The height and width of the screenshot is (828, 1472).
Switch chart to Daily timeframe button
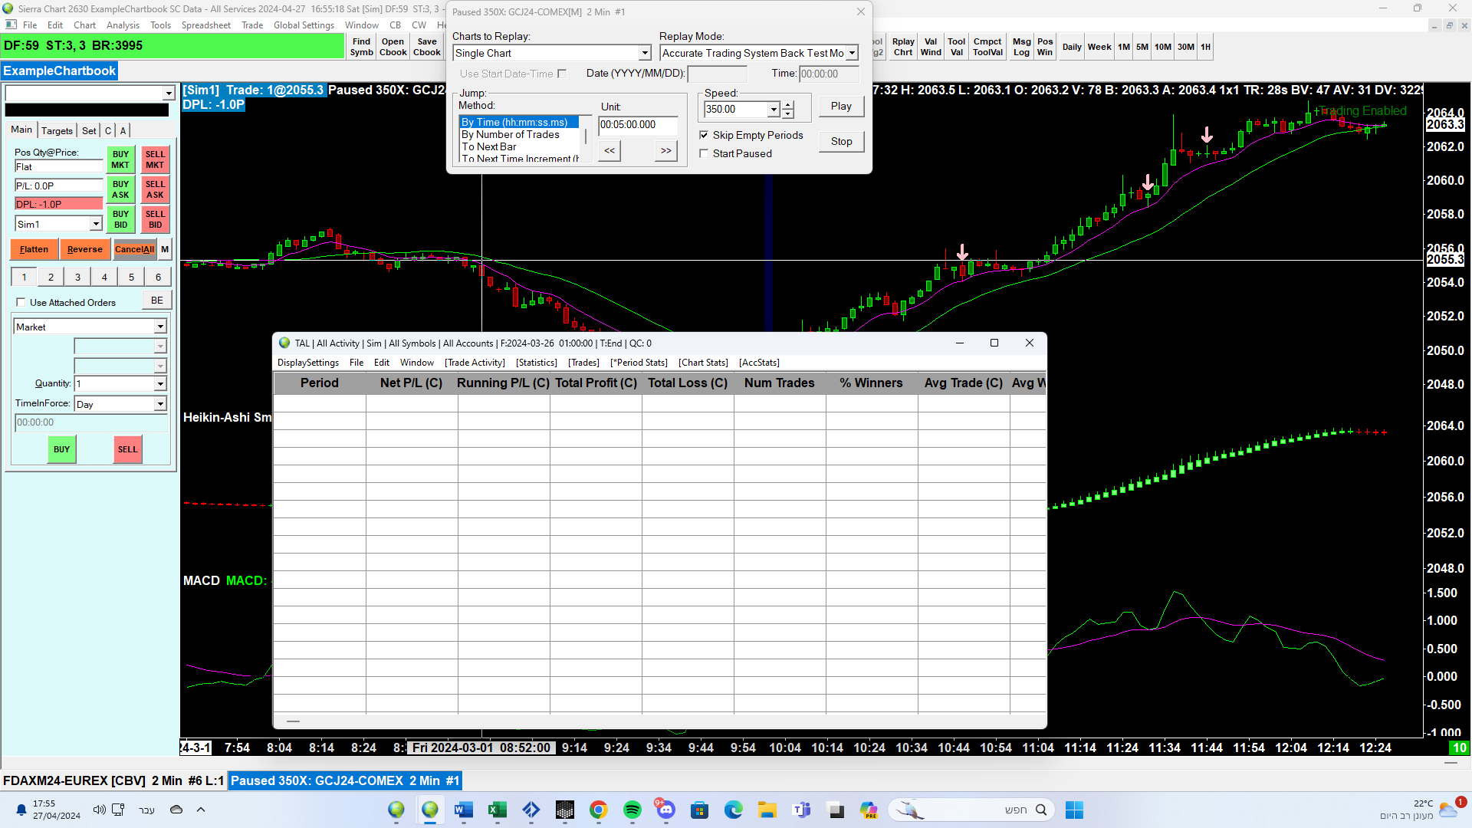coord(1072,47)
